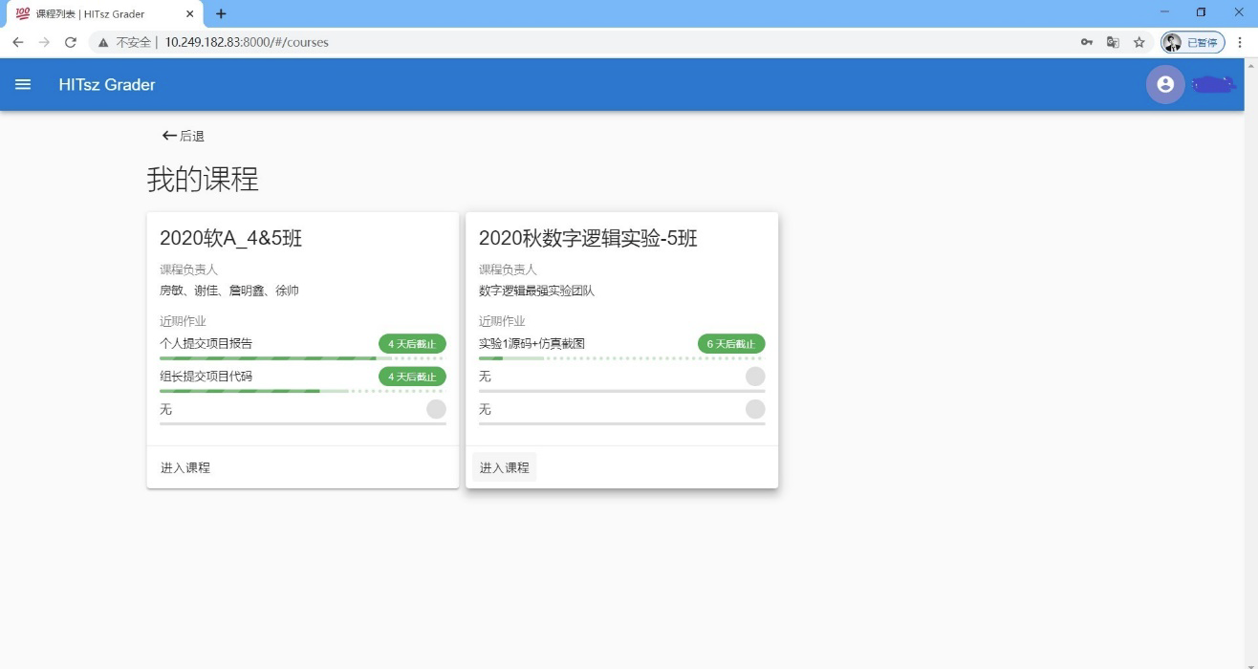This screenshot has width=1258, height=669.
Task: Click the user account avatar icon
Action: pyautogui.click(x=1164, y=84)
